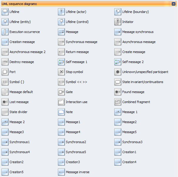Click the Combined fragment icon

[118, 102]
